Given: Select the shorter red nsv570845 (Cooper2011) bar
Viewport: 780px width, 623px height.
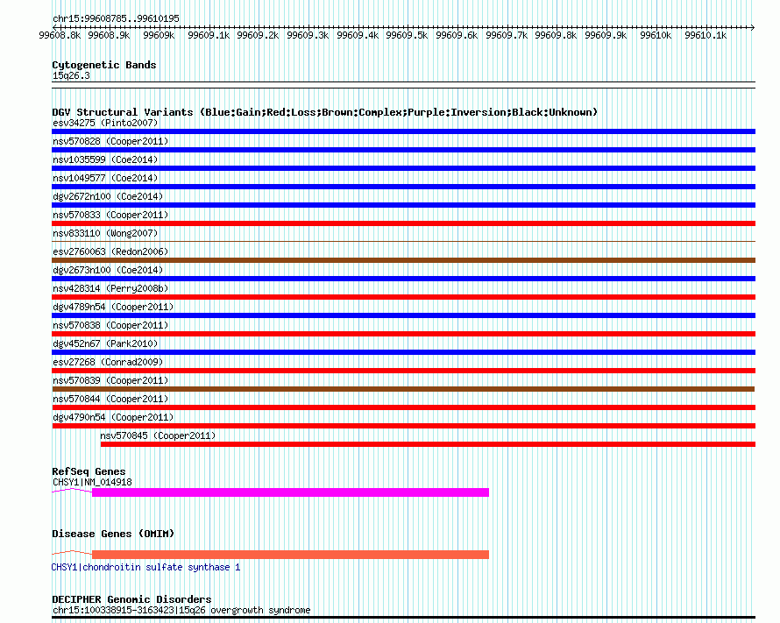Looking at the screenshot, I should coord(428,444).
